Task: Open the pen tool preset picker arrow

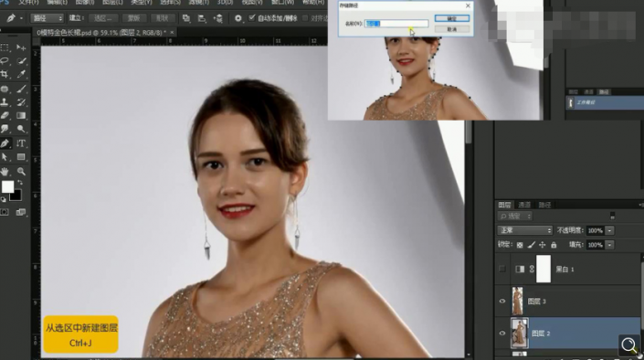Action: [21, 18]
